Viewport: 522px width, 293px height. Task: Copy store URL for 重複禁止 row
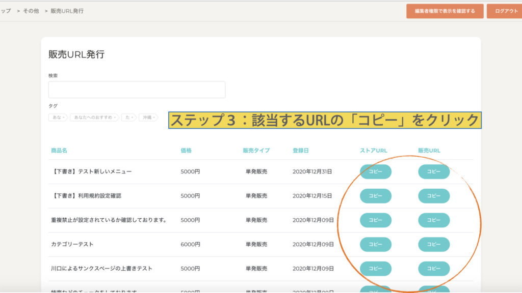point(375,220)
